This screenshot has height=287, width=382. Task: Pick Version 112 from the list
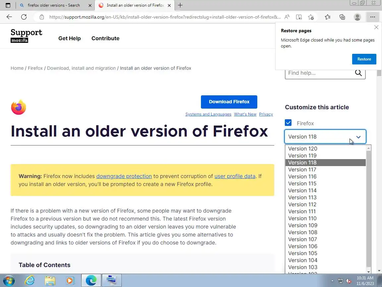pyautogui.click(x=326, y=205)
